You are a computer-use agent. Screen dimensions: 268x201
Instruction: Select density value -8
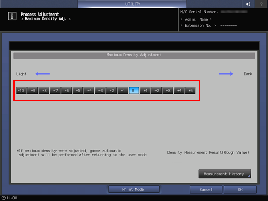[44, 90]
